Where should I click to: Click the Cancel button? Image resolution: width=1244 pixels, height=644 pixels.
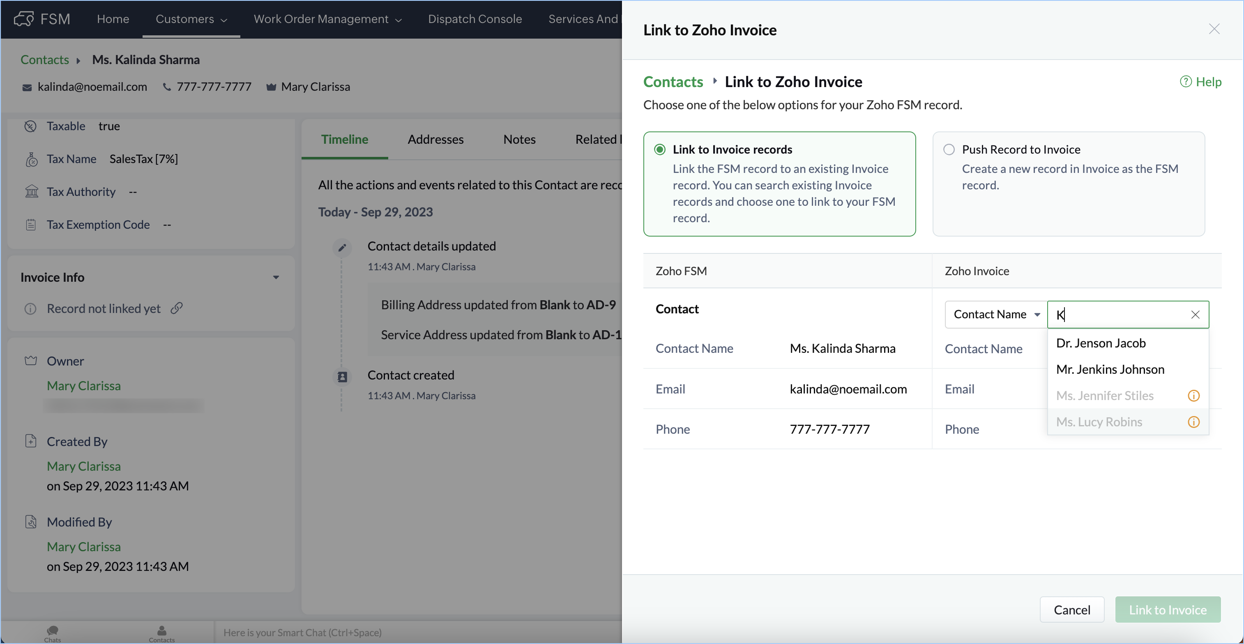(x=1071, y=610)
